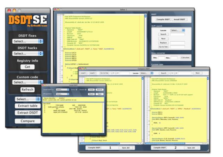Open the Custom code dropdown in main window
The image size is (223, 157).
(28, 82)
